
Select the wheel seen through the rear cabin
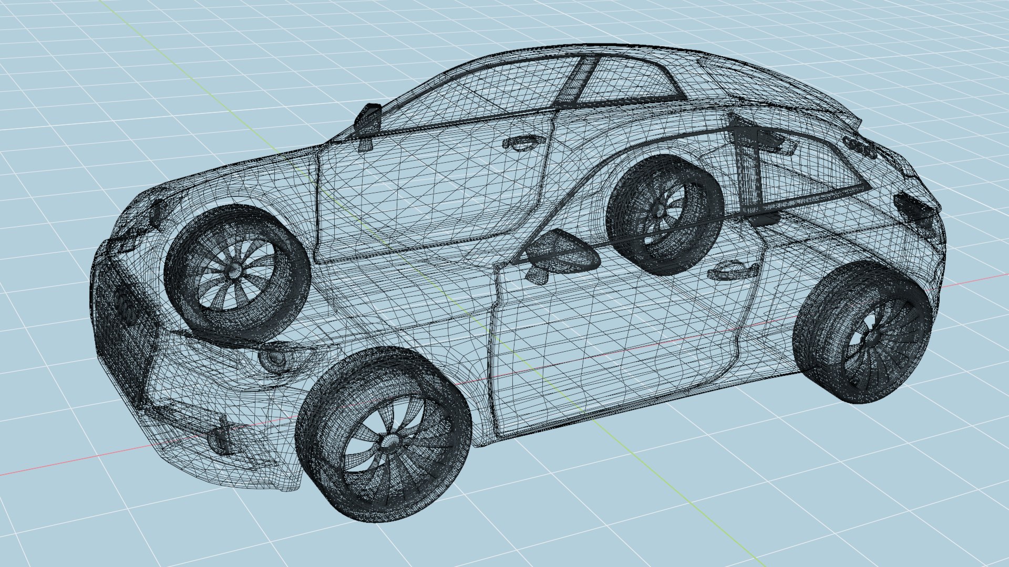[x=665, y=214]
